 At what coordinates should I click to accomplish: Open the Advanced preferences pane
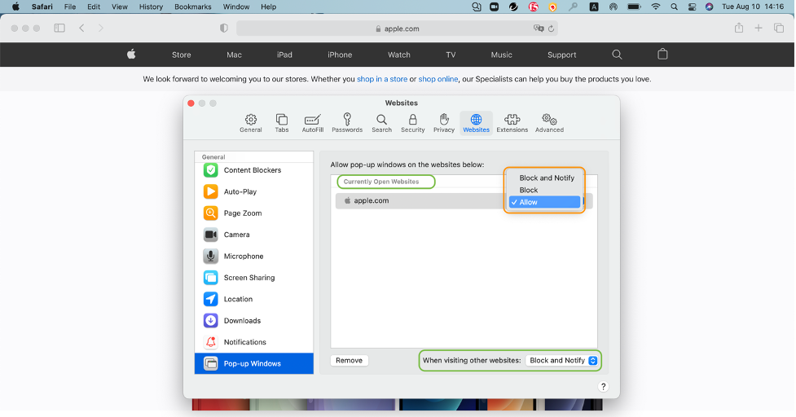[549, 123]
